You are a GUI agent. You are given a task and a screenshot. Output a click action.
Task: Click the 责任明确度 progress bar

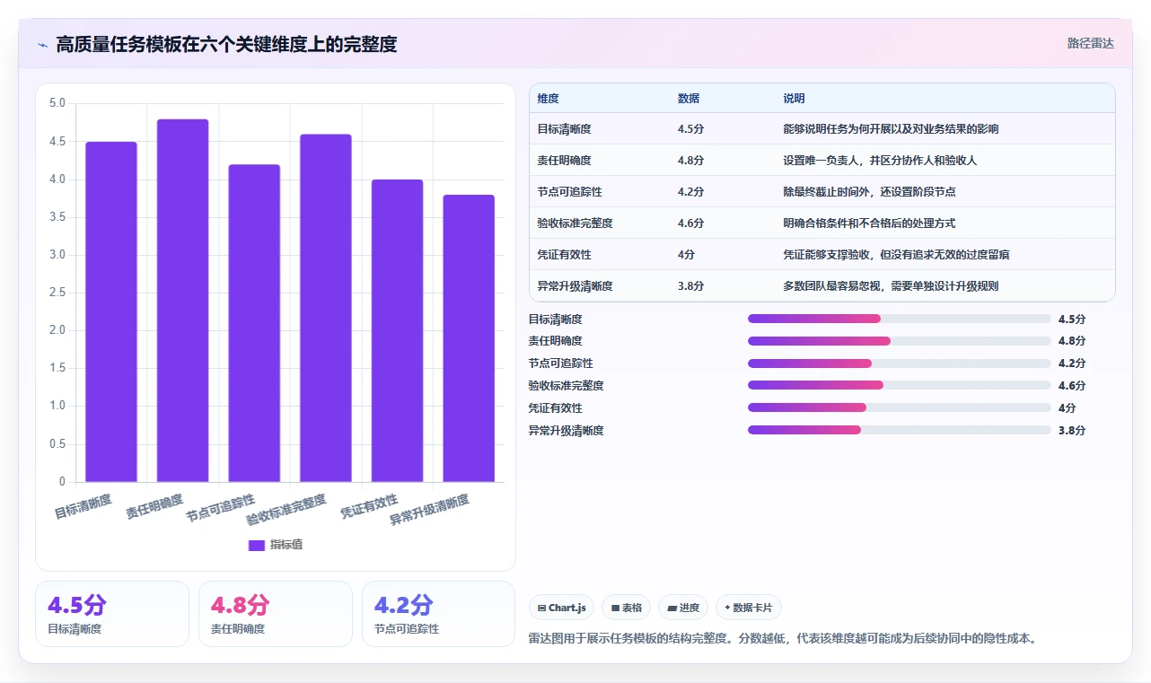click(x=900, y=341)
